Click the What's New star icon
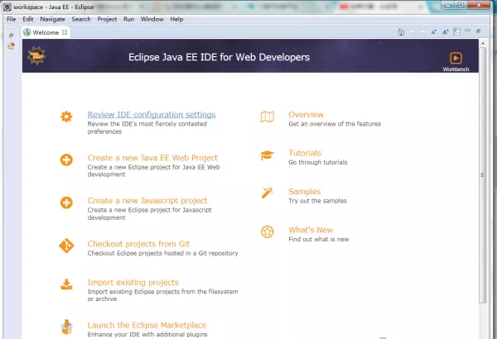This screenshot has width=497, height=339. [268, 232]
